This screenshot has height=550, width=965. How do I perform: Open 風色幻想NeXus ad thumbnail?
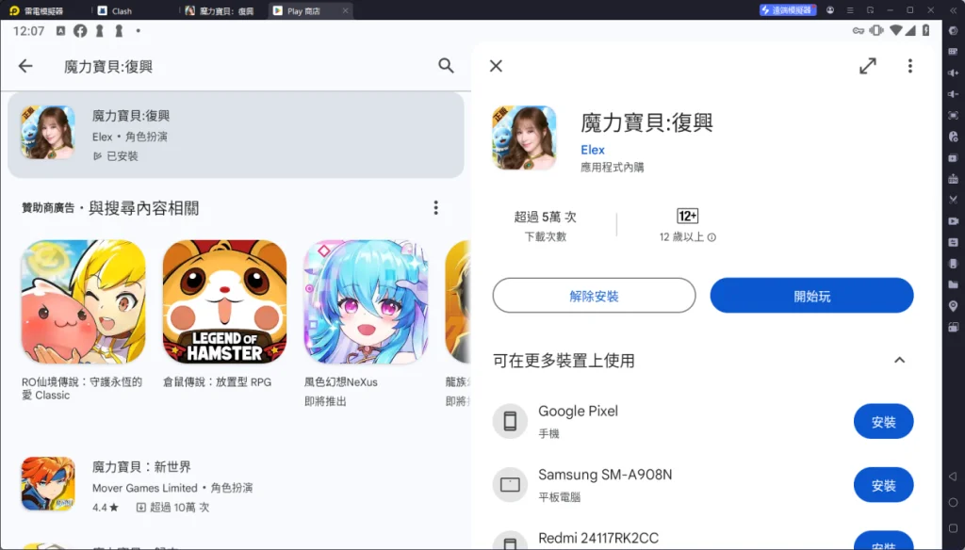[x=366, y=301]
